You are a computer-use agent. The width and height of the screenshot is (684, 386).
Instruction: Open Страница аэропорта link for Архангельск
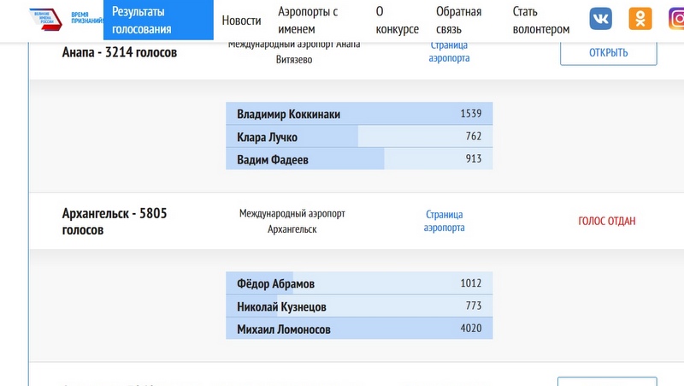click(x=445, y=221)
